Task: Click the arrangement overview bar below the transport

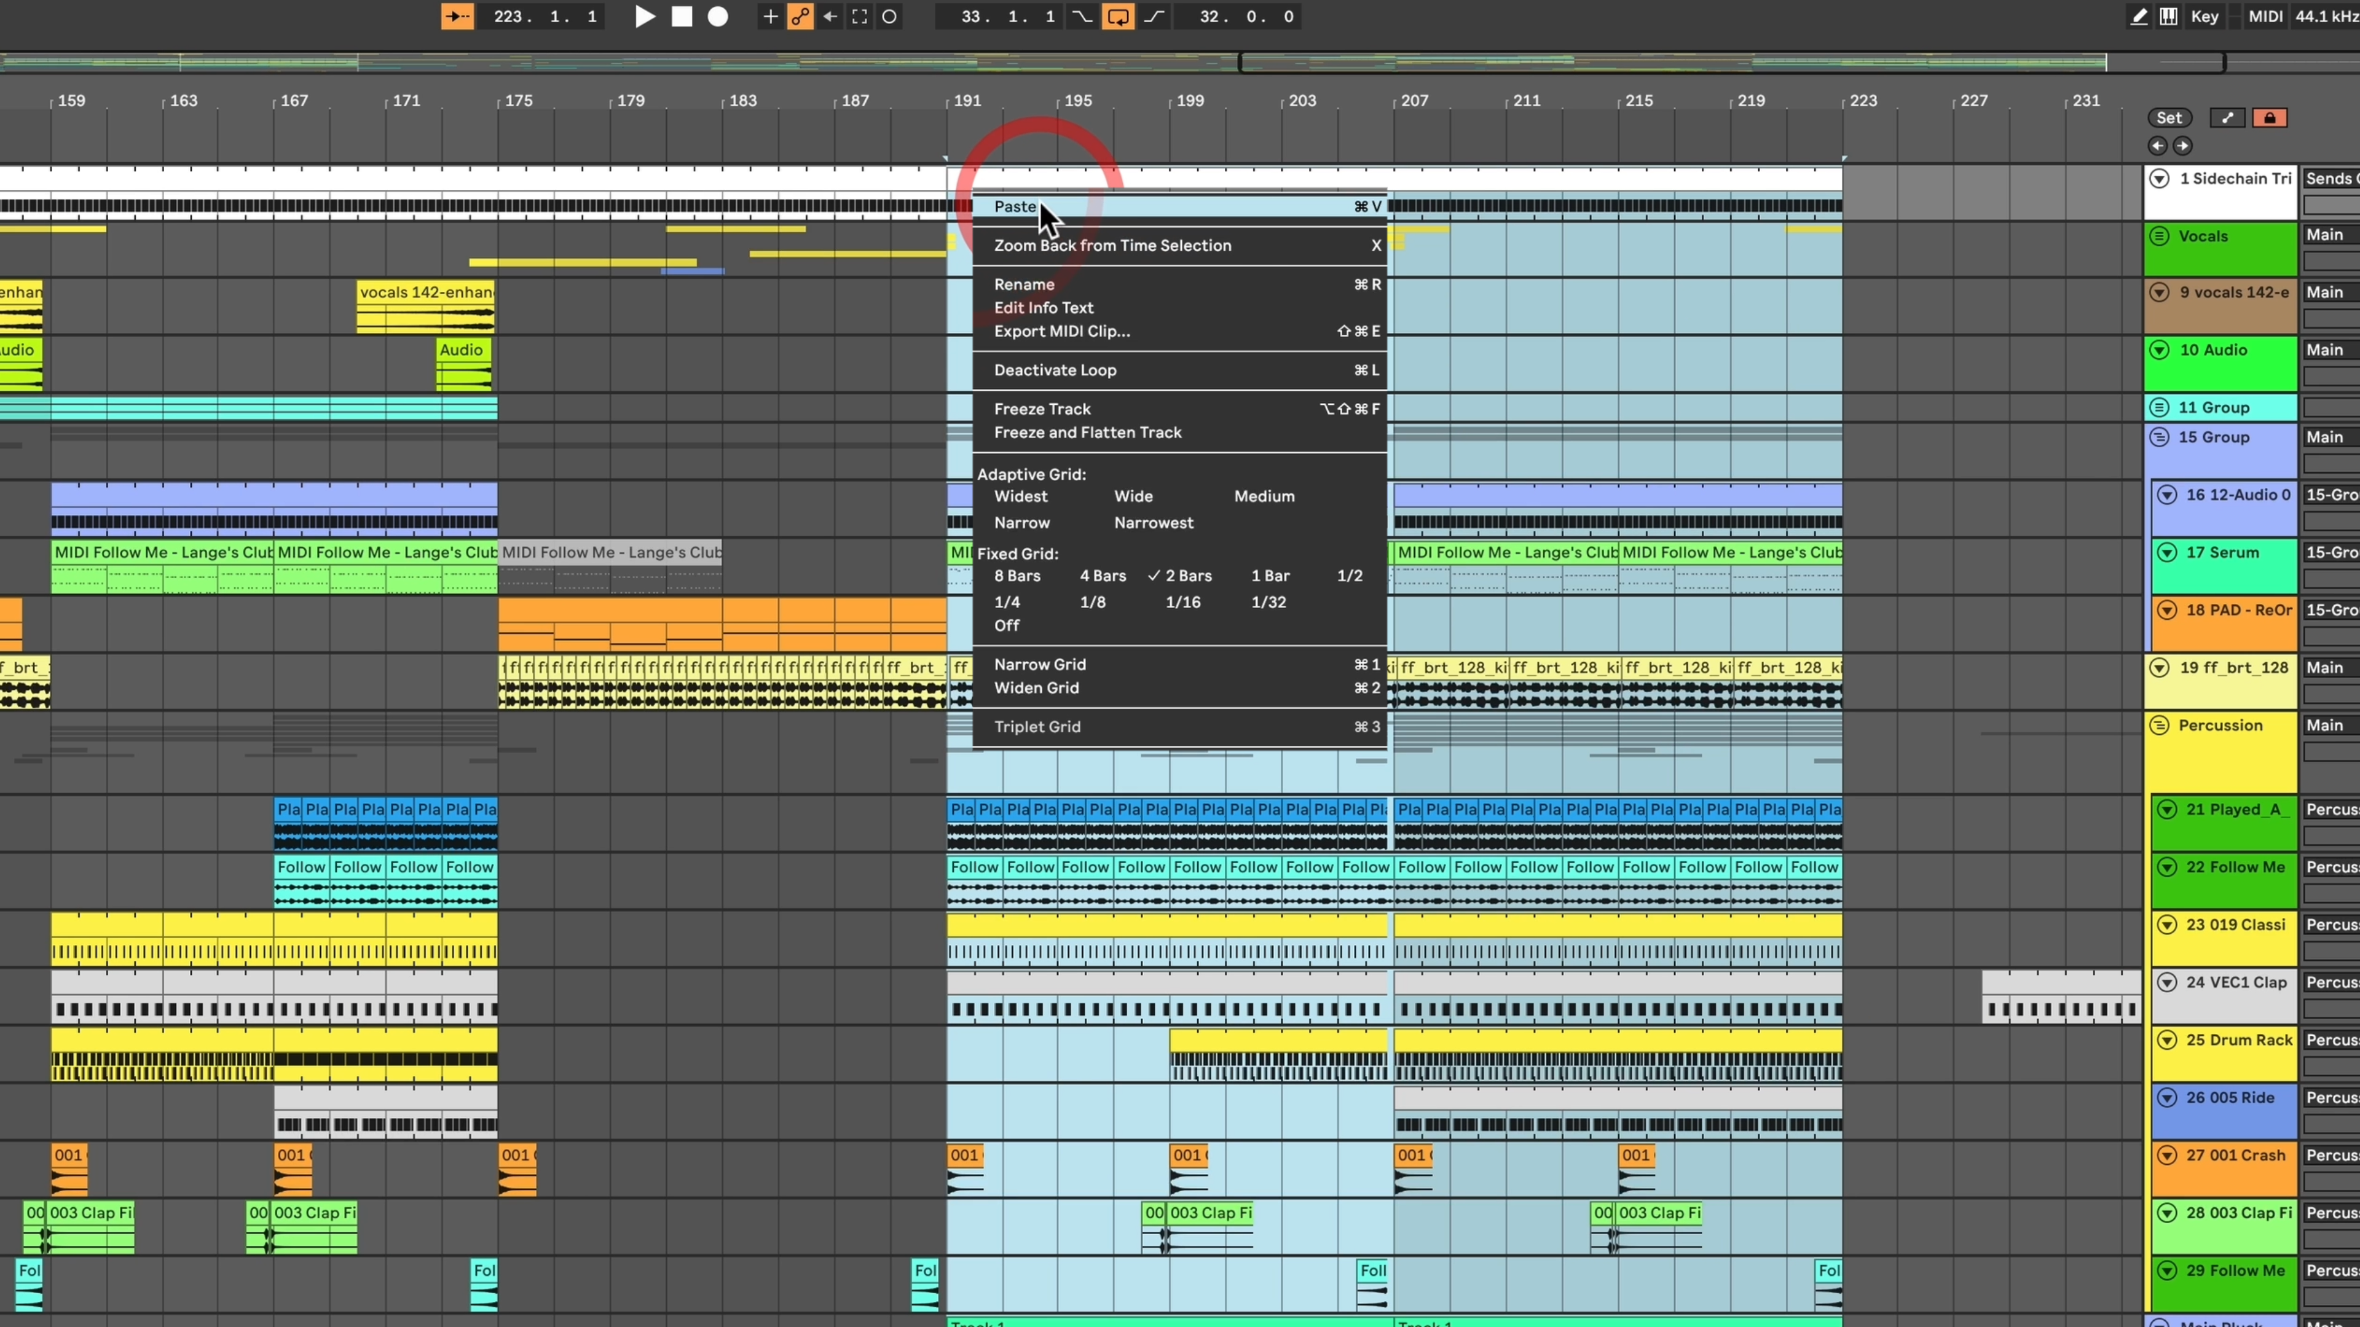Action: point(1180,62)
